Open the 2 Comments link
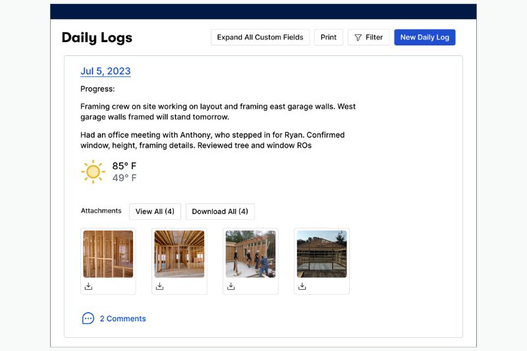Viewport: 527px width, 351px height. click(x=123, y=319)
